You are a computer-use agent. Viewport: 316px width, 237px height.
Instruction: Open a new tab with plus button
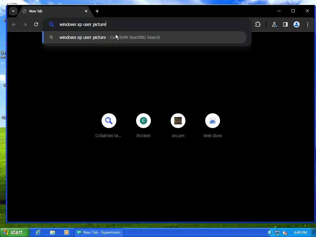(97, 11)
